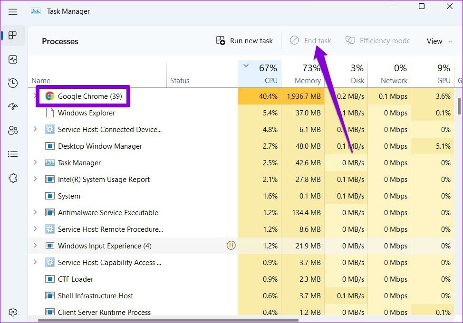This screenshot has height=323, width=463.
Task: Expand Antimalware Service Executable row
Action: tap(35, 212)
